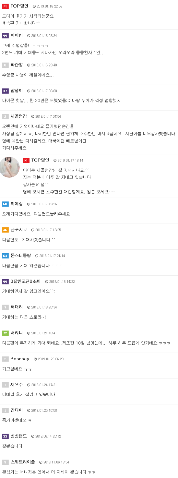Viewport: 178px width, 478px height.
Task: Open the 비비킹 user profile link
Action: click(x=17, y=35)
